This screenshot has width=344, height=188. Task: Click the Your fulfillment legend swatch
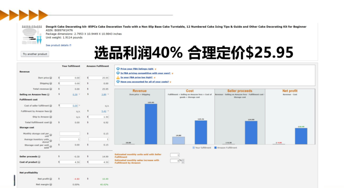(194, 148)
